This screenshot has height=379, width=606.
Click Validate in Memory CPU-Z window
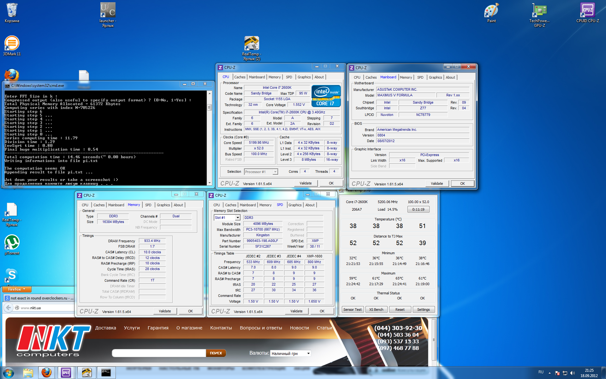click(165, 311)
